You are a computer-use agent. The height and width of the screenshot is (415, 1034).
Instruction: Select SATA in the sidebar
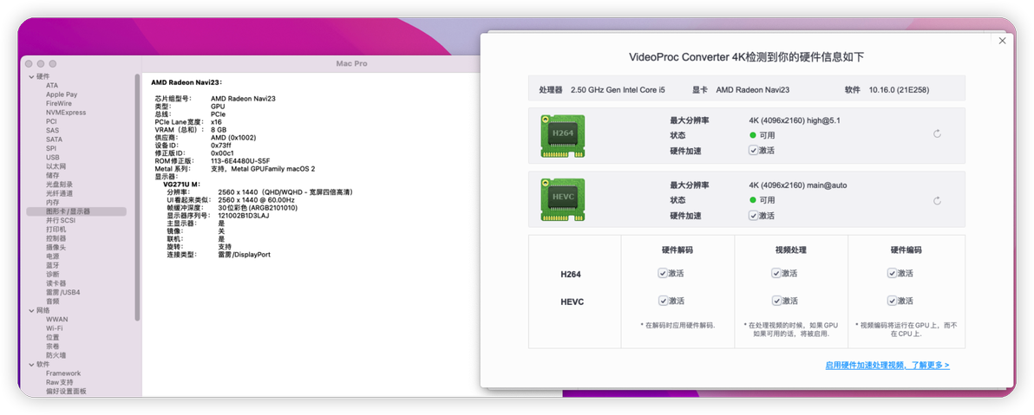tap(54, 139)
